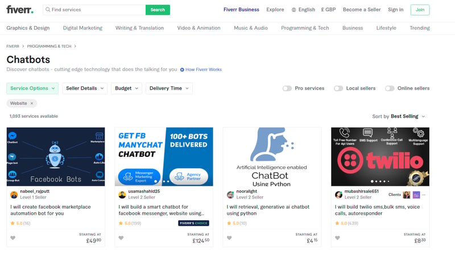This screenshot has width=455, height=254.
Task: Click Sign in link
Action: pyautogui.click(x=395, y=10)
